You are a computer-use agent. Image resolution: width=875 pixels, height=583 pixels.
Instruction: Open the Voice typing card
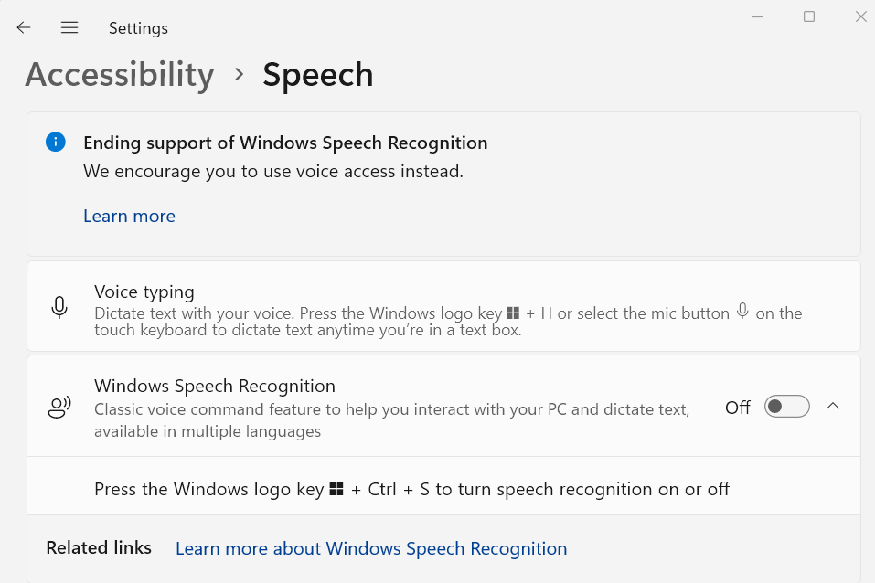coord(443,306)
